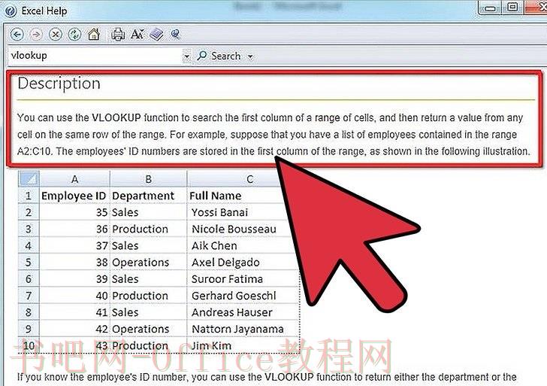Image resolution: width=547 pixels, height=386 pixels.
Task: Click the cell with Employee ID 38
Action: 74,263
